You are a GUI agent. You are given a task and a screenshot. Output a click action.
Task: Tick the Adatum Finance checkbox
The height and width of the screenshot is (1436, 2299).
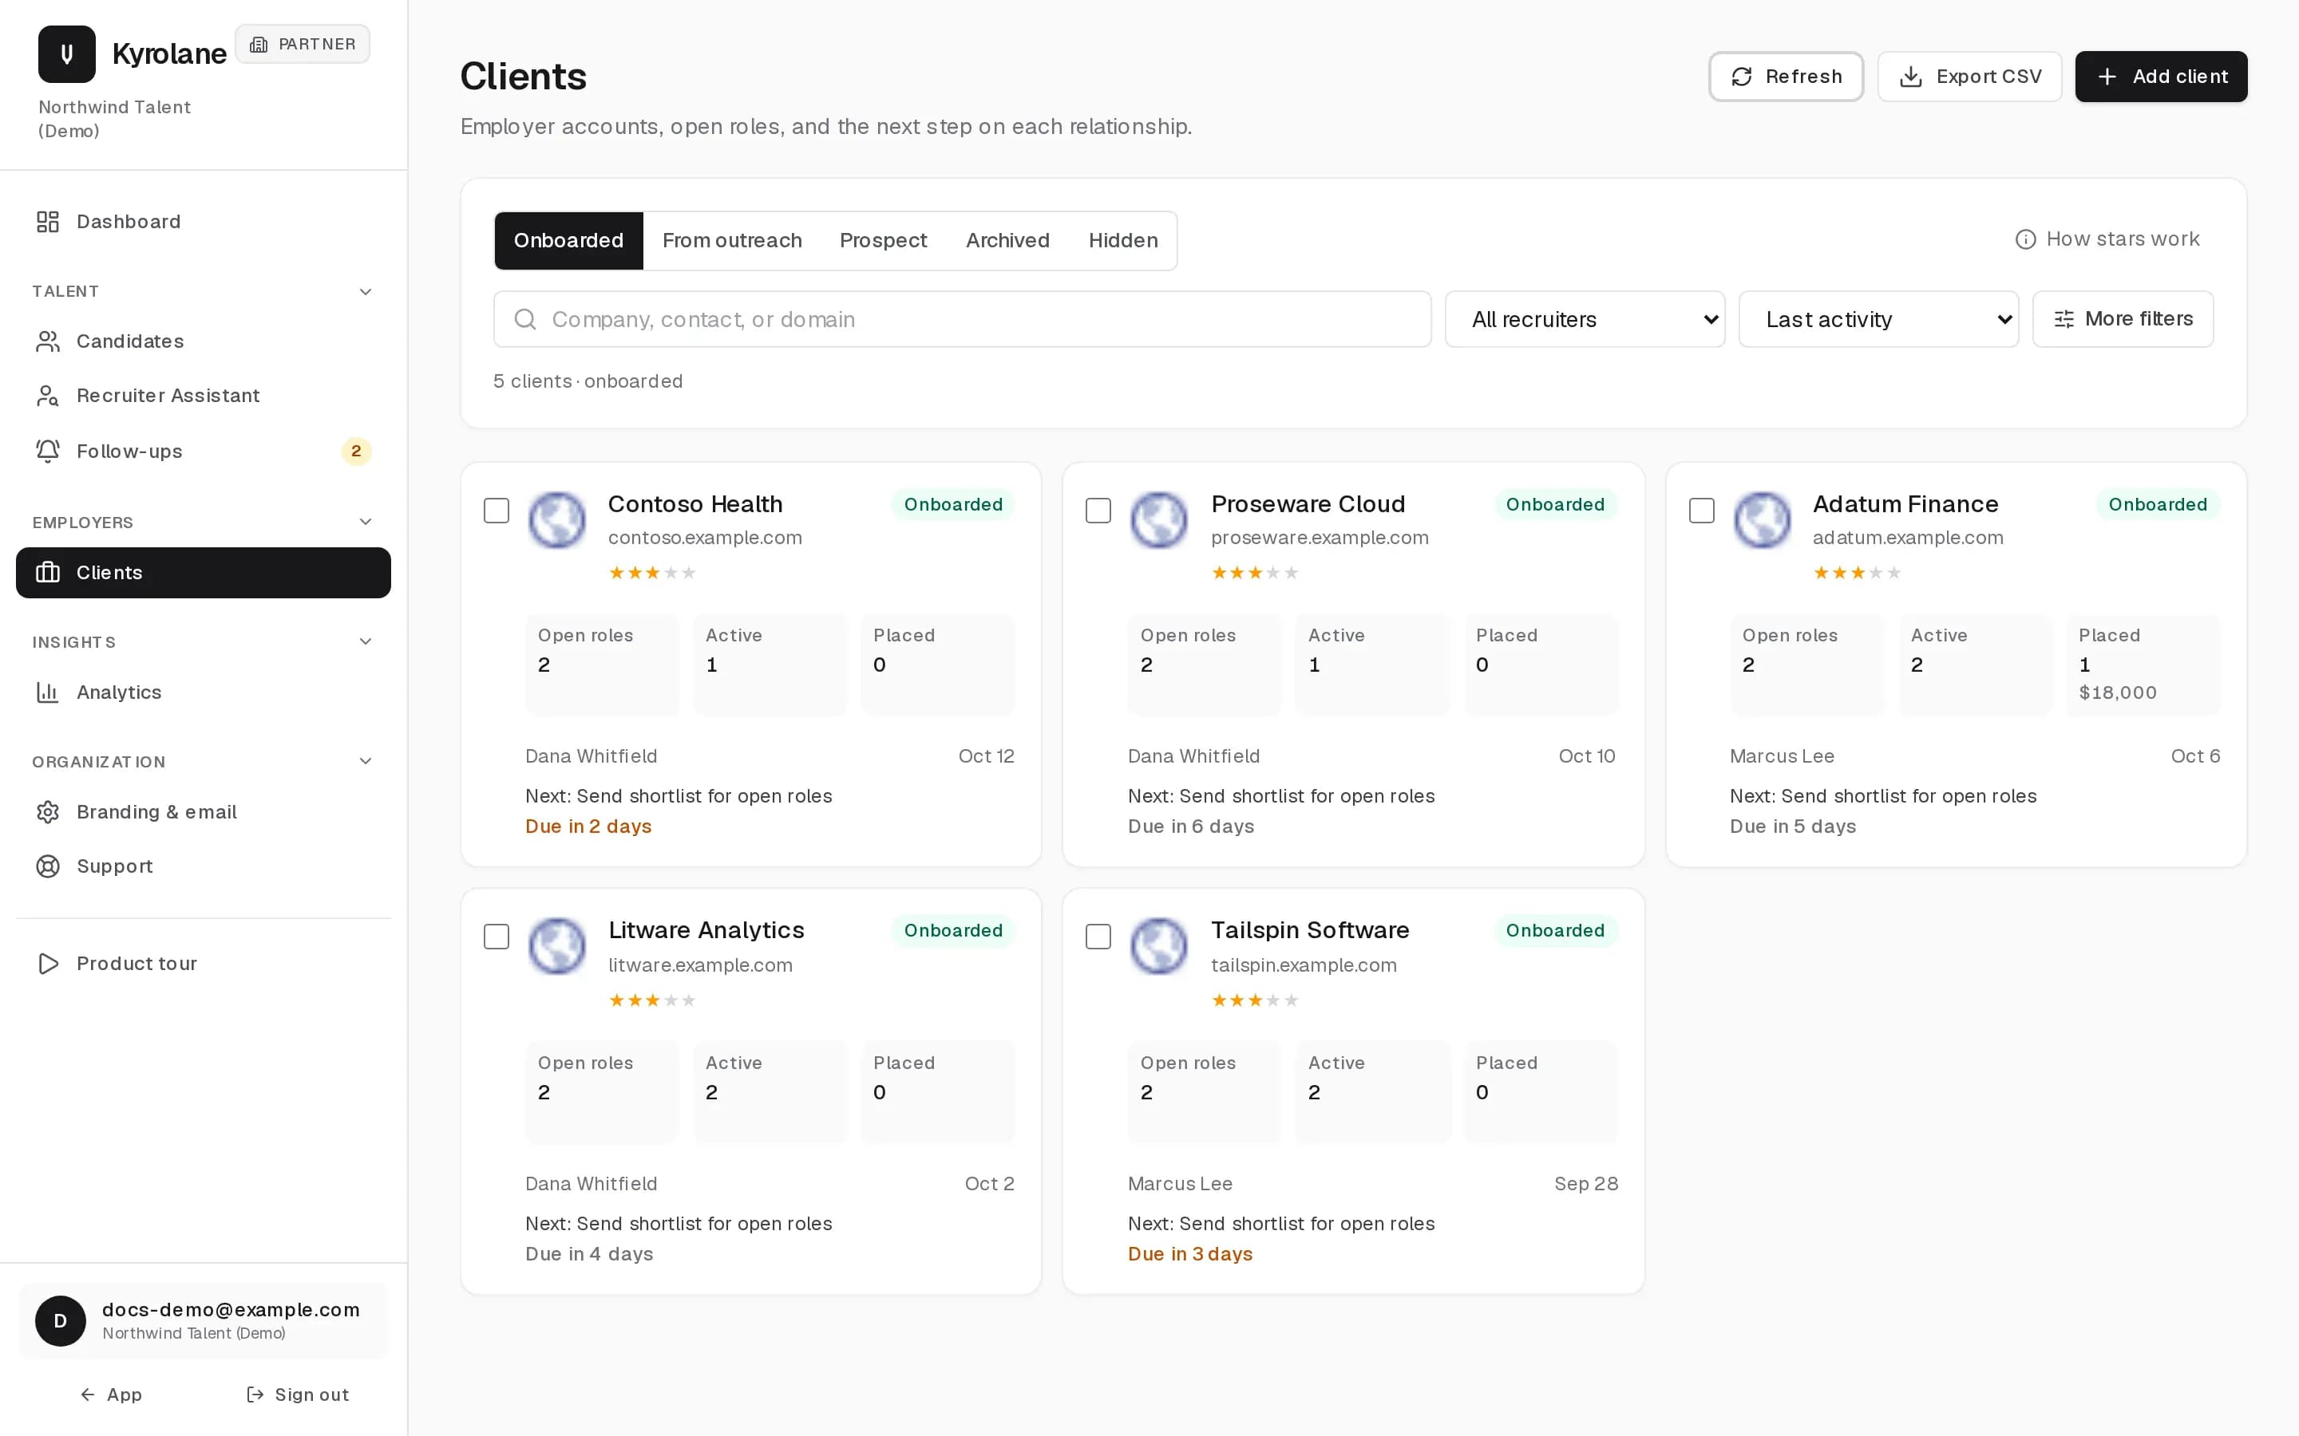1701,511
